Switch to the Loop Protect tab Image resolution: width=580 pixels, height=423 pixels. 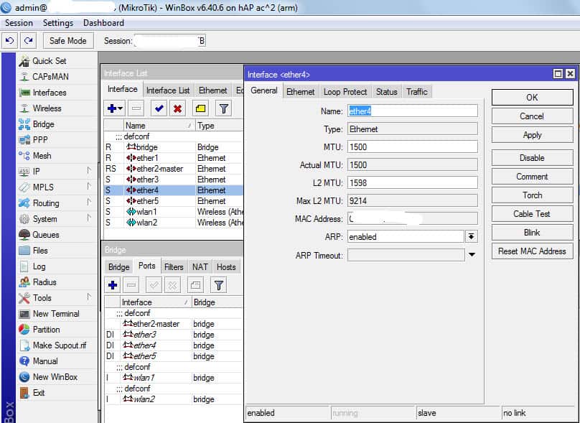point(345,92)
